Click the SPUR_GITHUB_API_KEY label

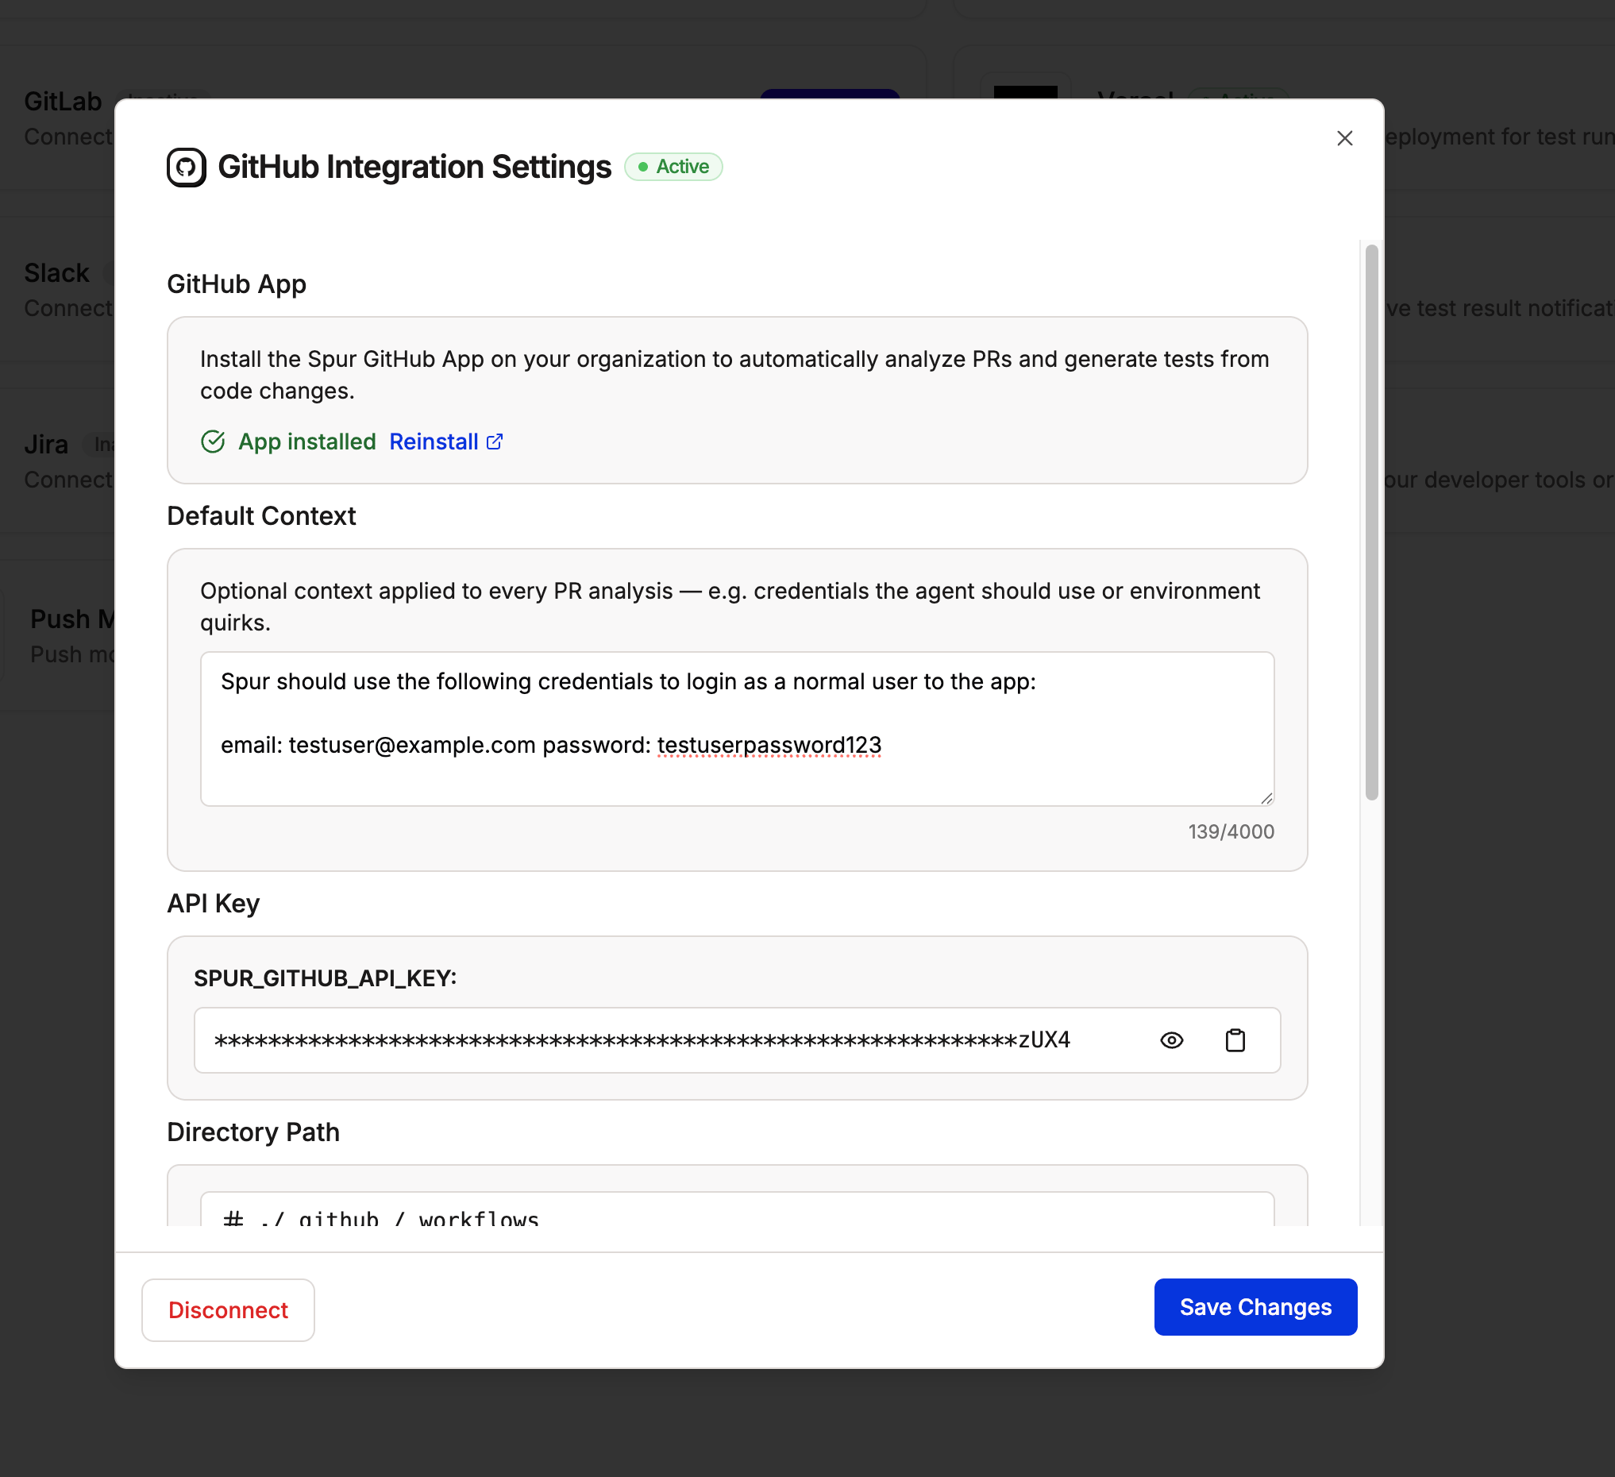[x=326, y=978]
